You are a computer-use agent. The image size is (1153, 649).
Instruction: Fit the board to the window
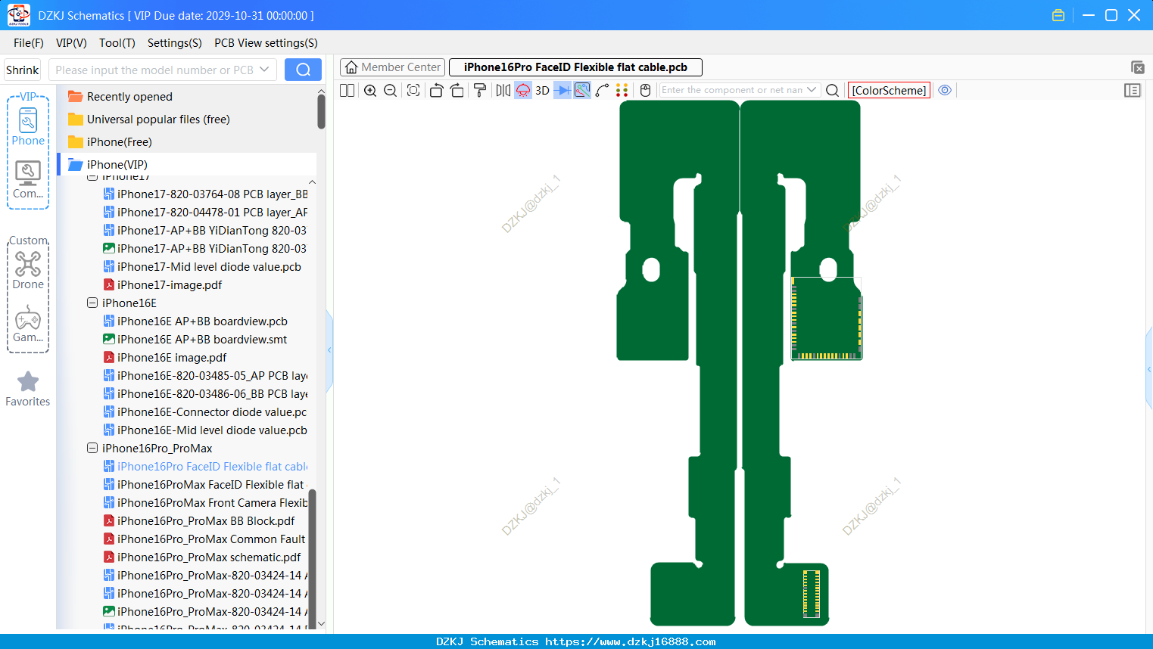click(x=413, y=90)
